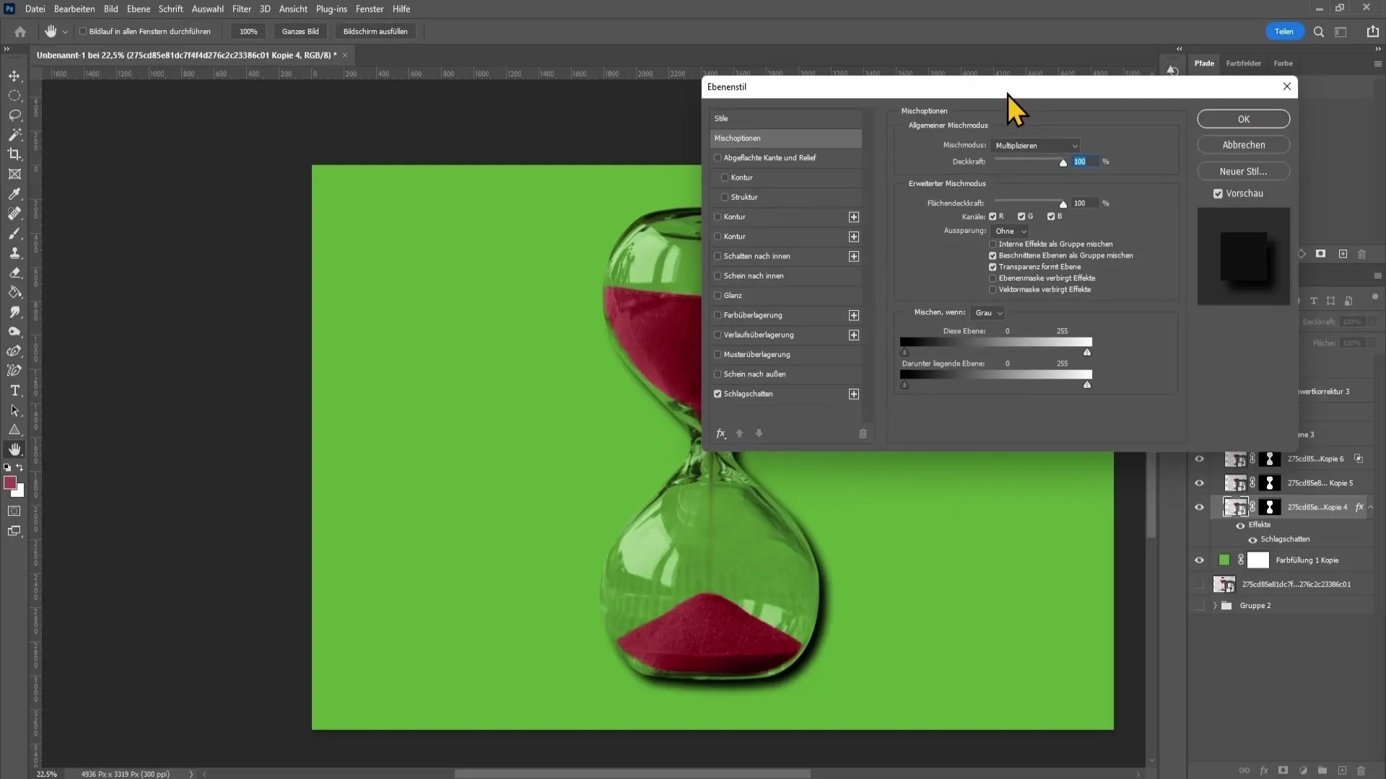This screenshot has height=779, width=1386.
Task: Enable Glanz checkbox
Action: tap(718, 296)
